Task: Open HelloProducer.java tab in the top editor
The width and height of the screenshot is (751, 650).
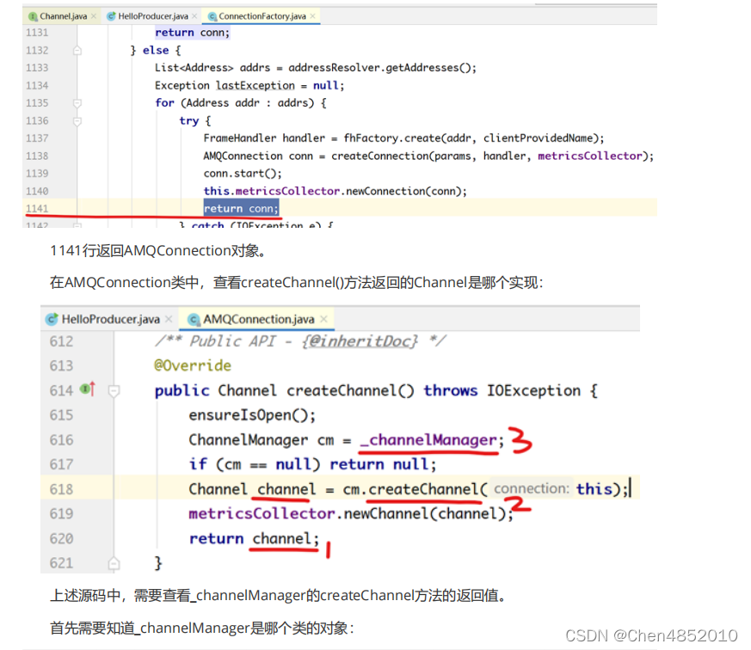Action: (x=153, y=16)
